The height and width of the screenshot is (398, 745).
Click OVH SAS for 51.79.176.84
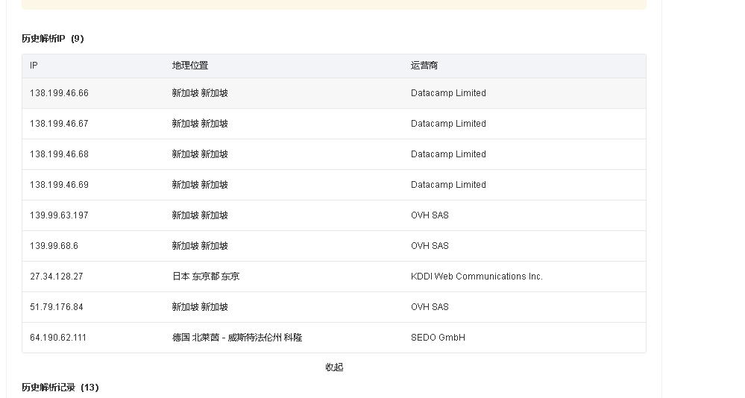pos(430,307)
